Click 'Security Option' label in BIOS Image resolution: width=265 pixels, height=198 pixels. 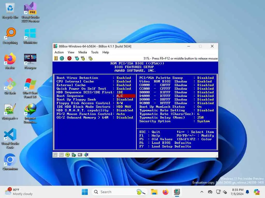click(155, 121)
